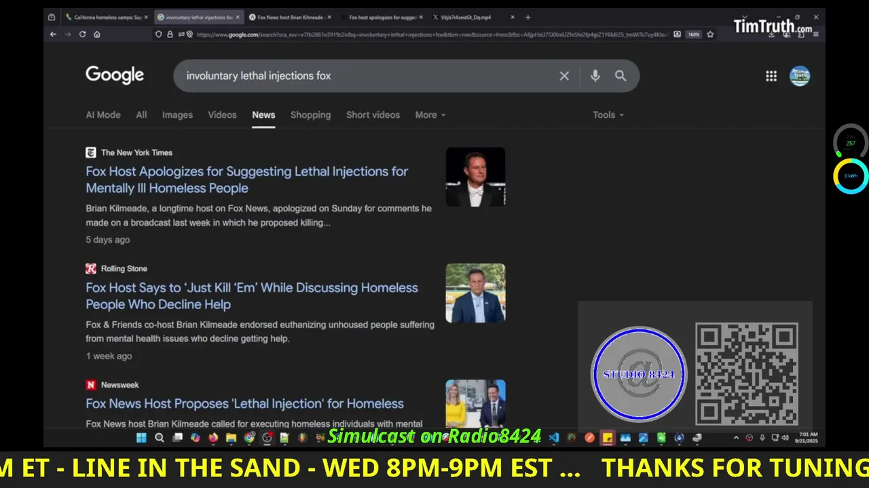Click the 'Newsweek' source name
The image size is (869, 488).
coord(120,384)
